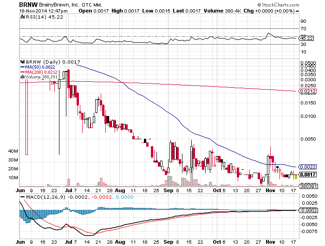Click the 0.0100 price scale label
The width and height of the screenshot is (325, 246).
tap(308, 116)
